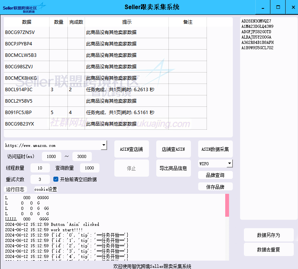
Task: Select table row B0CG97ZN5V
Action: coord(105,32)
